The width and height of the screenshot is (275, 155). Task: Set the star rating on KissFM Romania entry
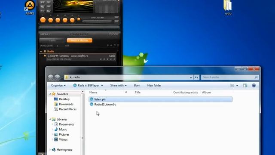(x=107, y=59)
